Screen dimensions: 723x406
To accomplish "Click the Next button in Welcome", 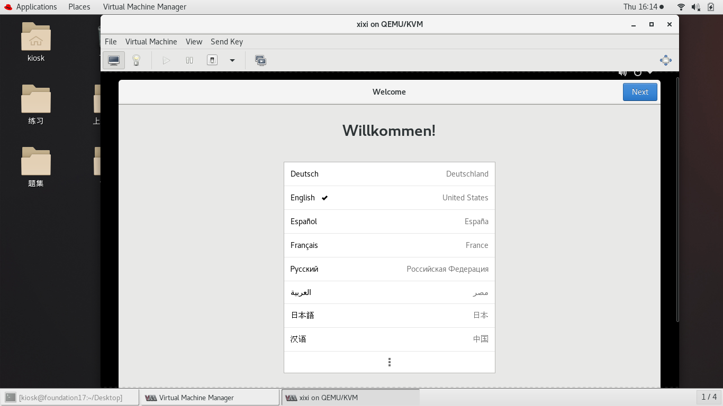I will (640, 92).
